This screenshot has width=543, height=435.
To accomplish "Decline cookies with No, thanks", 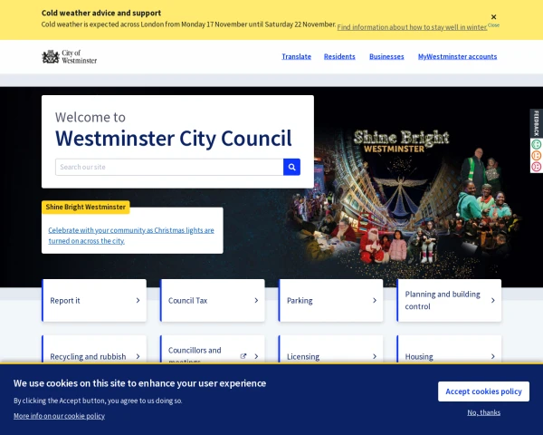I will 483,412.
